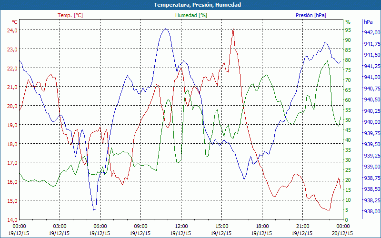The image size is (381, 238).
Task: Click the '24,0' temperature axis value
Action: (x=12, y=30)
